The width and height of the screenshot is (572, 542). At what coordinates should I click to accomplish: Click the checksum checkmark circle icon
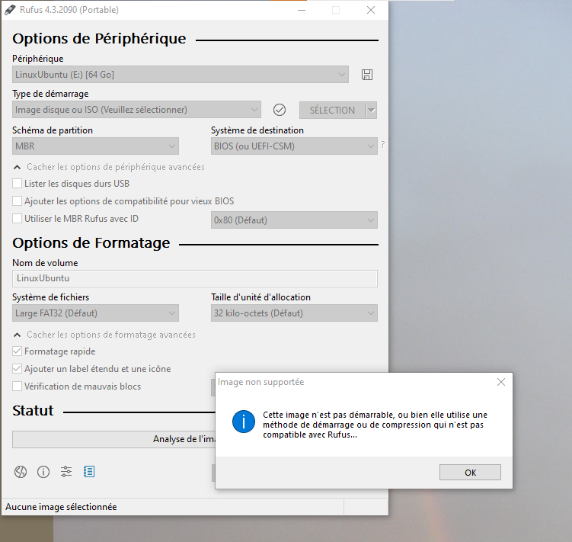point(280,110)
